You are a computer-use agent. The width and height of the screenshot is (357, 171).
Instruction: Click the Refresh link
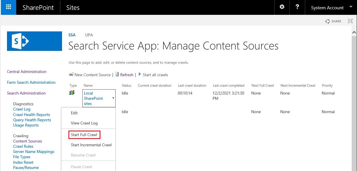pyautogui.click(x=127, y=75)
